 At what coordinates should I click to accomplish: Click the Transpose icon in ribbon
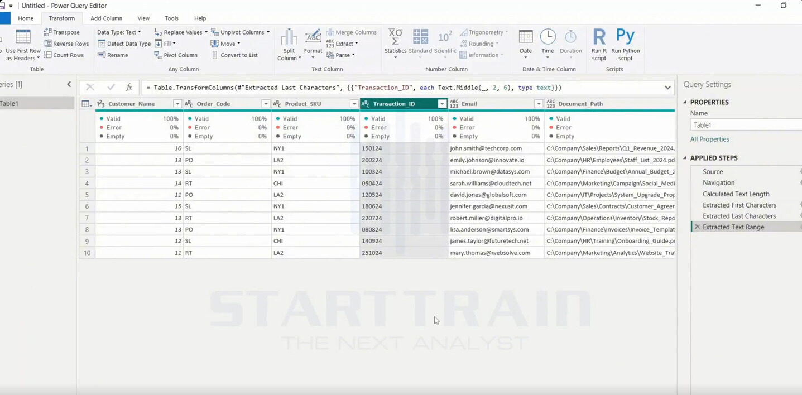click(x=47, y=32)
